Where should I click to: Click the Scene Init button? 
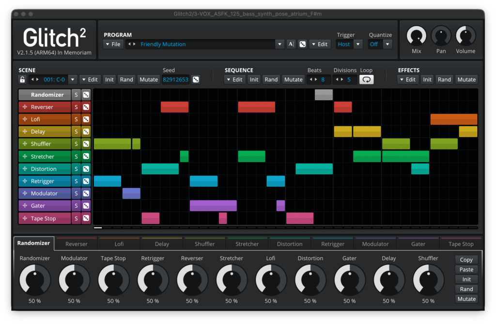pyautogui.click(x=109, y=80)
